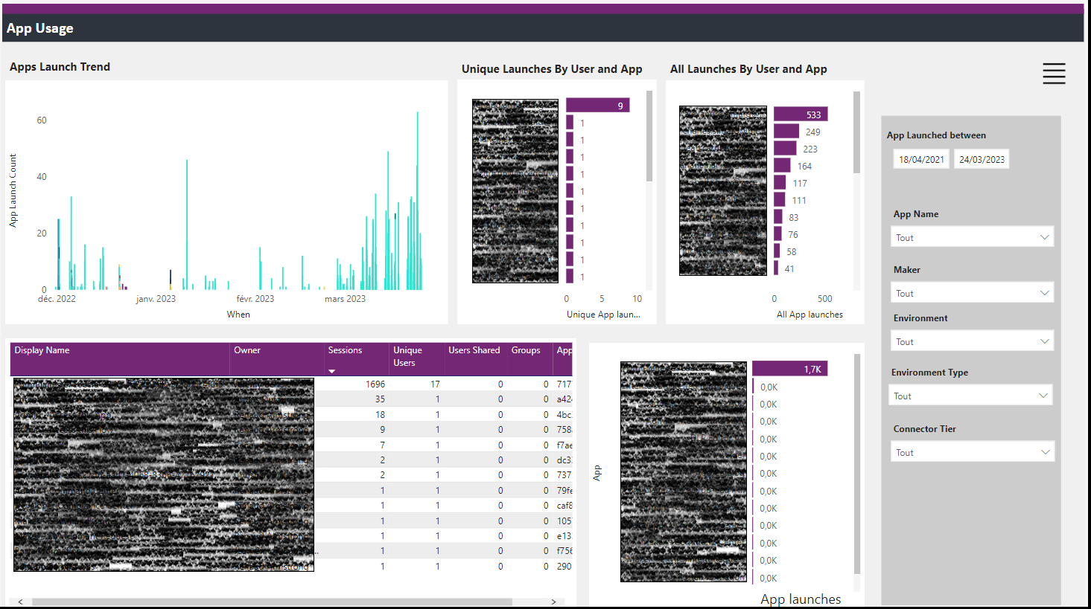Click the unique users value 17

pos(435,384)
